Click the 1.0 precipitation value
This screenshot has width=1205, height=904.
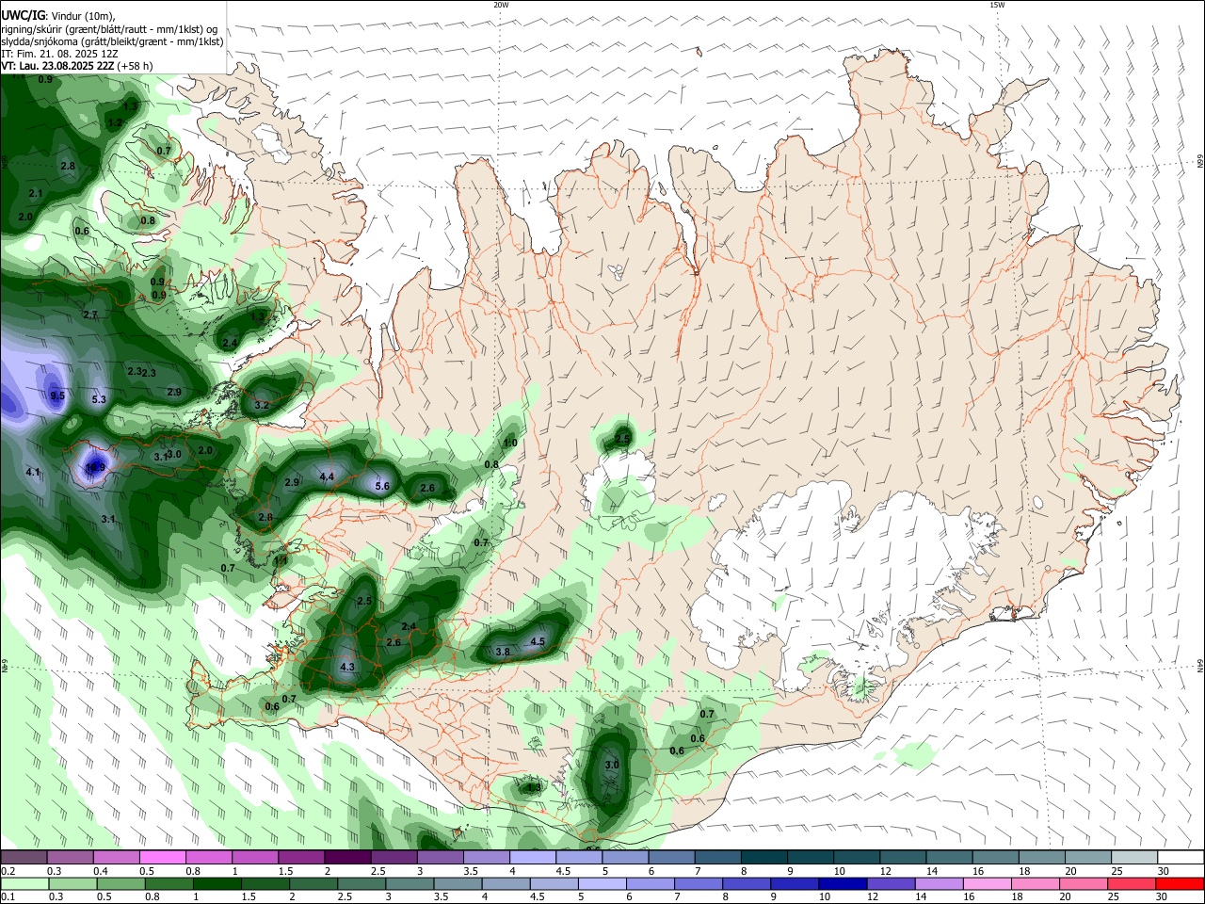click(510, 443)
